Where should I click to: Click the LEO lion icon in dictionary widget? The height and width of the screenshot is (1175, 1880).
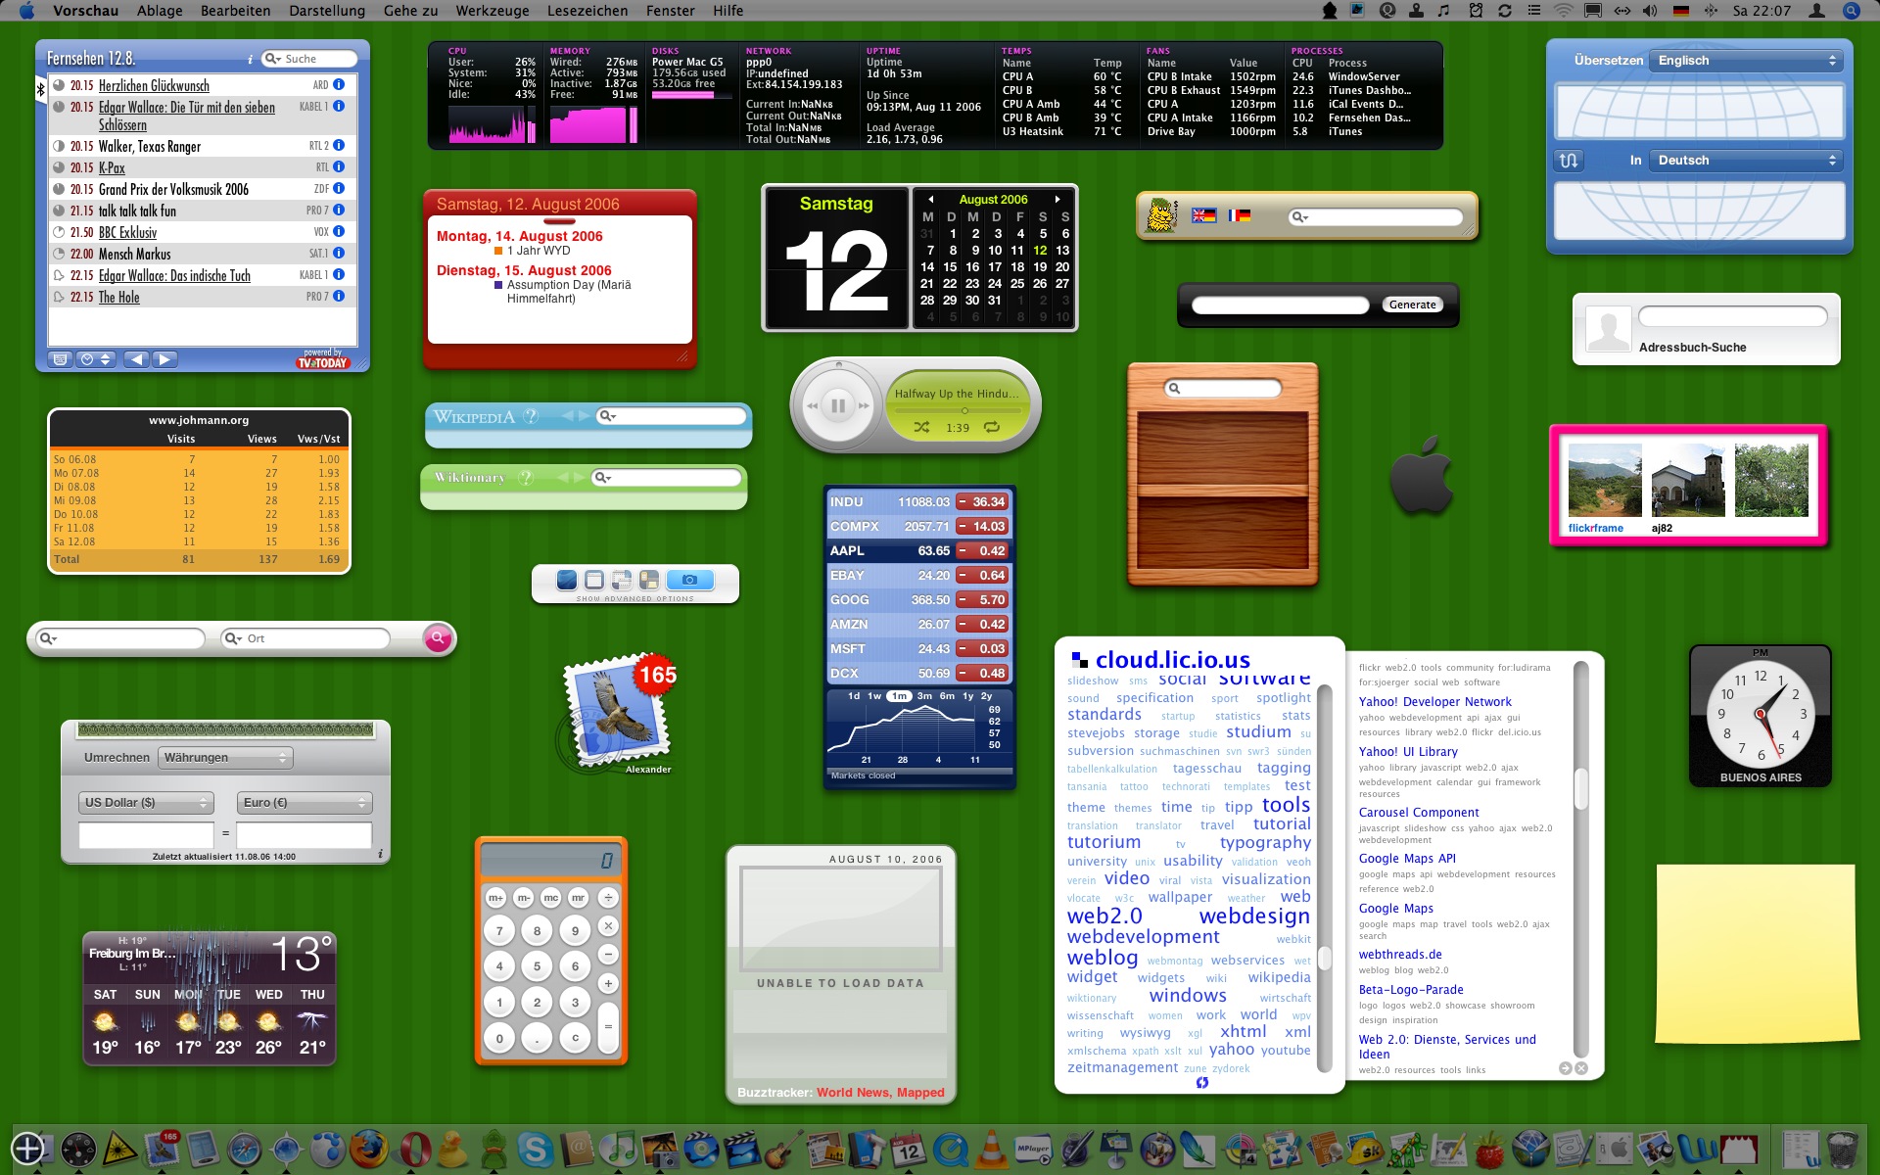point(1161,215)
